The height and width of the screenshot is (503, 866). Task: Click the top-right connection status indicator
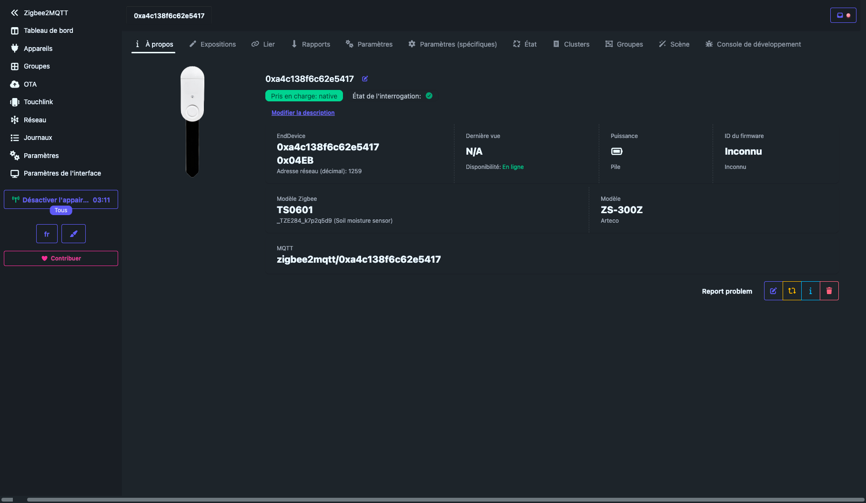point(843,15)
